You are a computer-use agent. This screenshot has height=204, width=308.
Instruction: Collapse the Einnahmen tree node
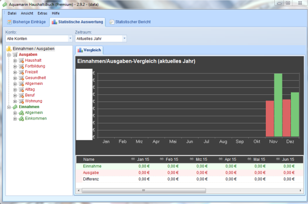(9, 107)
